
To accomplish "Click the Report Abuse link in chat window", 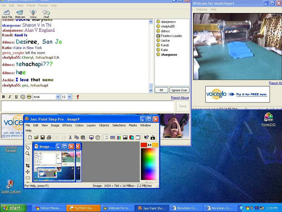I will tap(180, 98).
